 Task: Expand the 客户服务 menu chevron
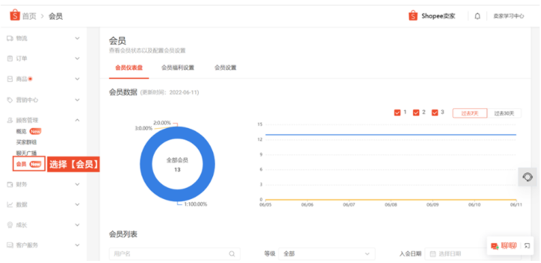(x=78, y=245)
